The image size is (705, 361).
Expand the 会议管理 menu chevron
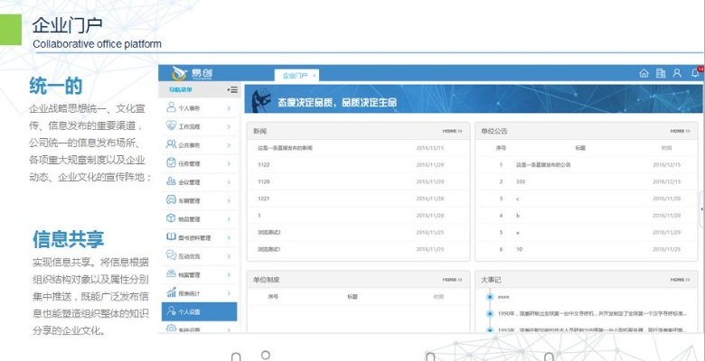pos(229,181)
